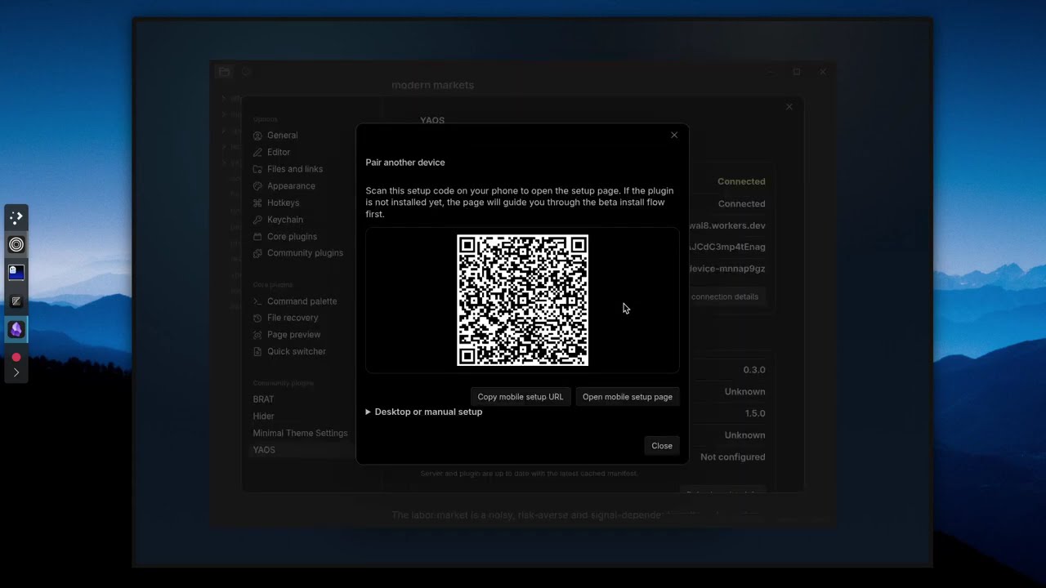Click the modern markets note title
Viewport: 1046px width, 588px height.
(432, 86)
